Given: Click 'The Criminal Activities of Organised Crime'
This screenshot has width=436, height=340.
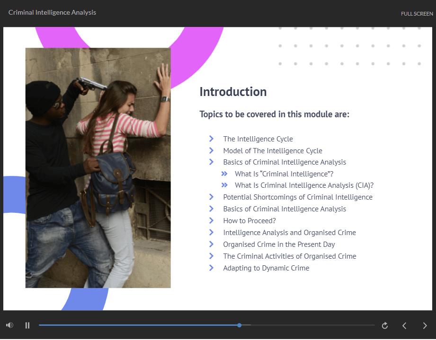Looking at the screenshot, I should [290, 256].
